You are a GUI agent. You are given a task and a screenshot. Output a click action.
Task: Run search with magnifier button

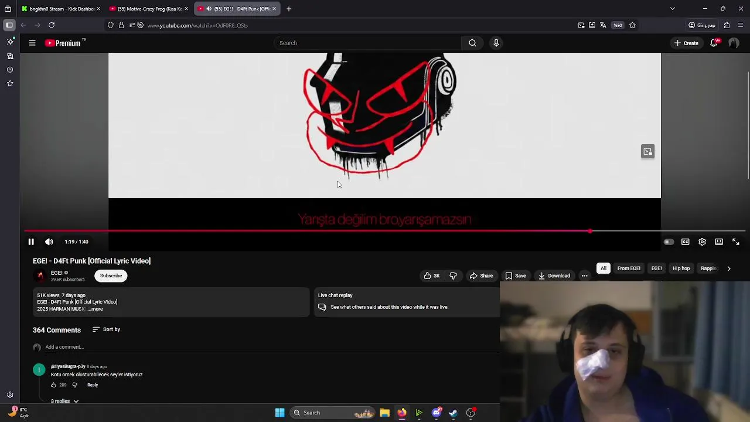[472, 43]
